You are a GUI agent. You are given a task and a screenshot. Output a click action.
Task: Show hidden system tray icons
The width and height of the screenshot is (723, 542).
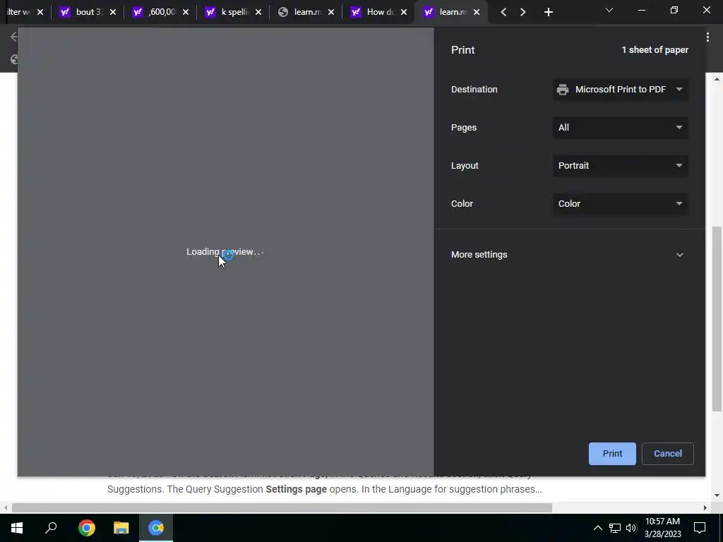click(x=597, y=528)
